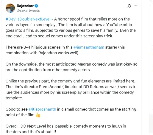Open the #DevilsDoubleNextLevel hashtag

click(28, 19)
